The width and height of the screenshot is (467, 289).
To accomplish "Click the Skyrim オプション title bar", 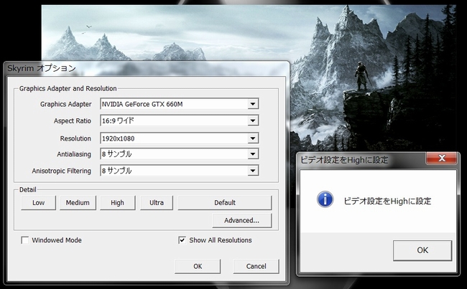I will point(147,68).
